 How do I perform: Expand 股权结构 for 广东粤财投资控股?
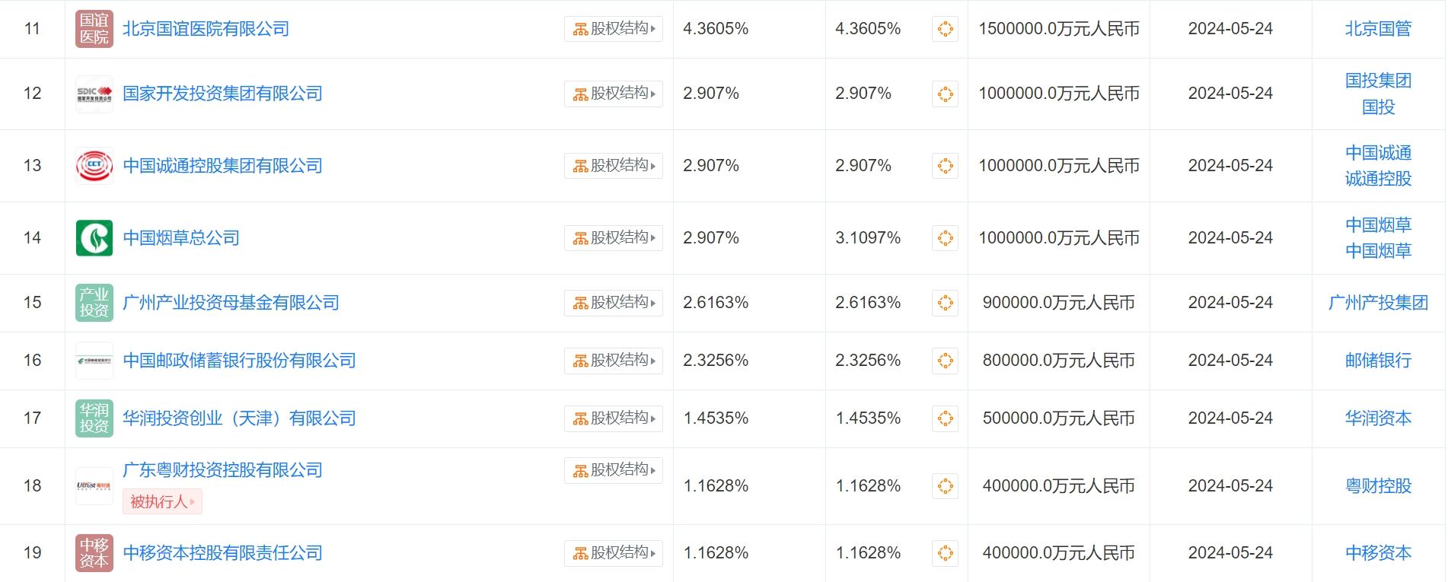(614, 470)
